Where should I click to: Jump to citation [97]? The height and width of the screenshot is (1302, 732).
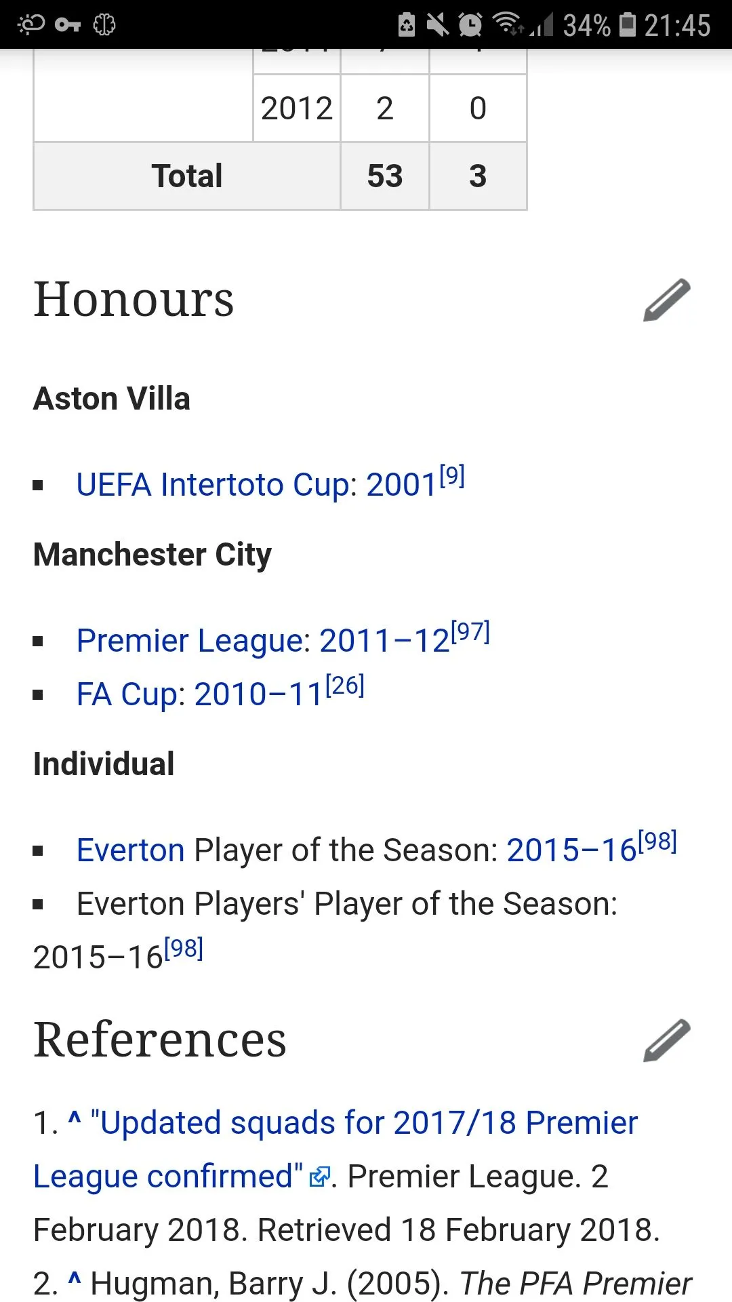(470, 632)
